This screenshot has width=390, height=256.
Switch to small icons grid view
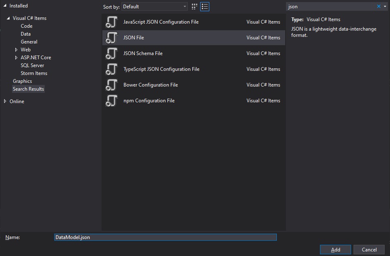[x=195, y=7]
